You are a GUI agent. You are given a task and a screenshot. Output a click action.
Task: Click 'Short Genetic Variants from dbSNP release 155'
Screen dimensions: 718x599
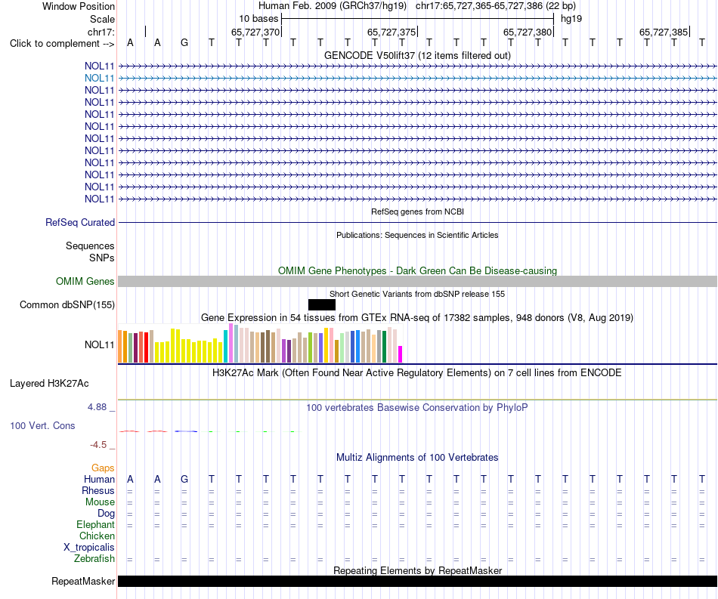click(417, 295)
